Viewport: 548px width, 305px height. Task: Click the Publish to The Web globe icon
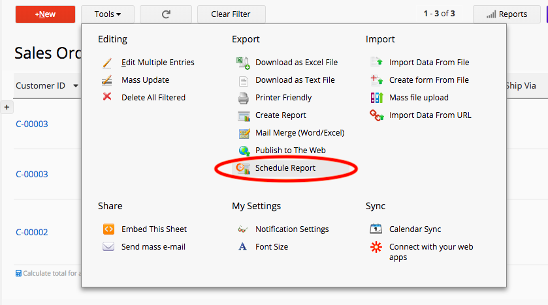[x=244, y=151]
